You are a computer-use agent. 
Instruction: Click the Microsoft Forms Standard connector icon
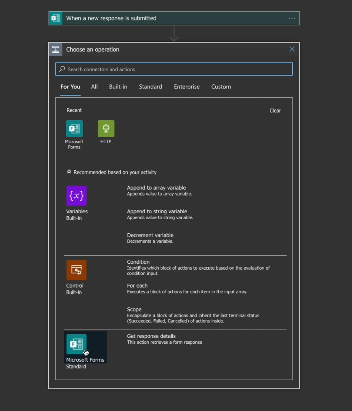pos(76,344)
